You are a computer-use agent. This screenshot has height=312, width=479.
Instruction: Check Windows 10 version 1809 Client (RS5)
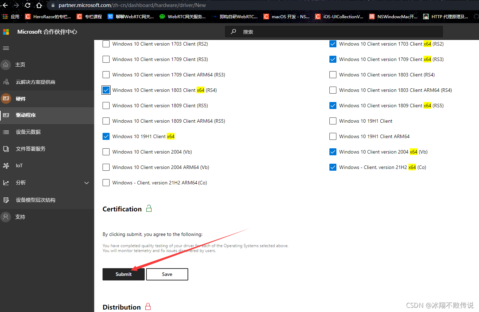[x=106, y=106]
